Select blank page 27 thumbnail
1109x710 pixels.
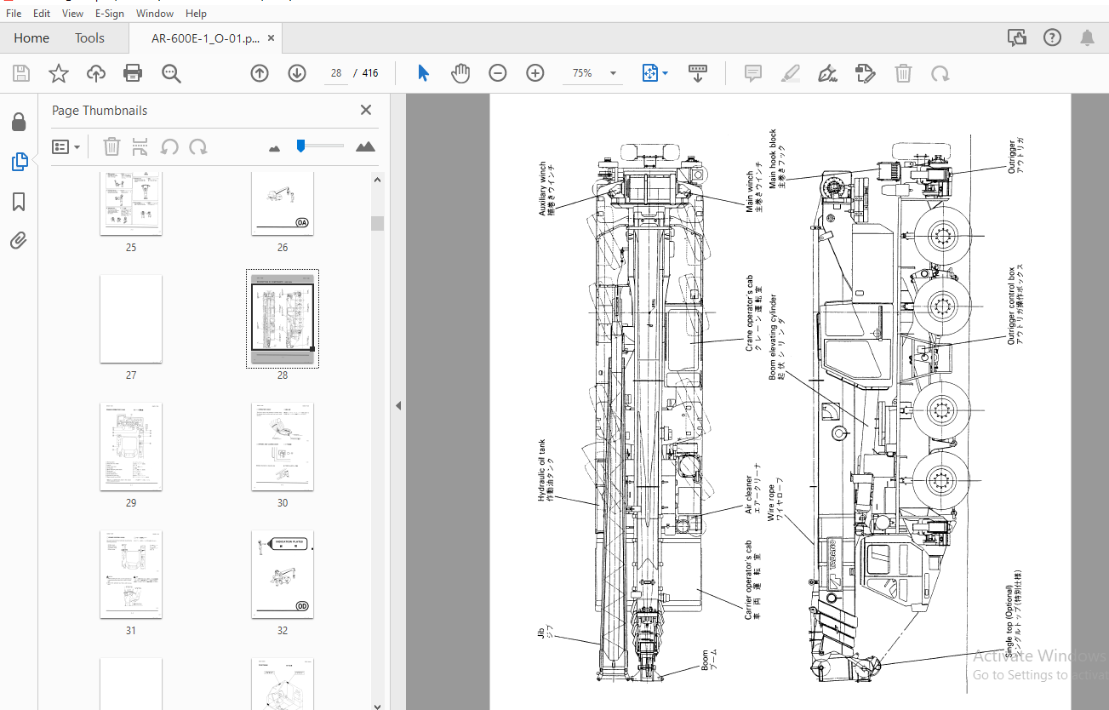[131, 318]
